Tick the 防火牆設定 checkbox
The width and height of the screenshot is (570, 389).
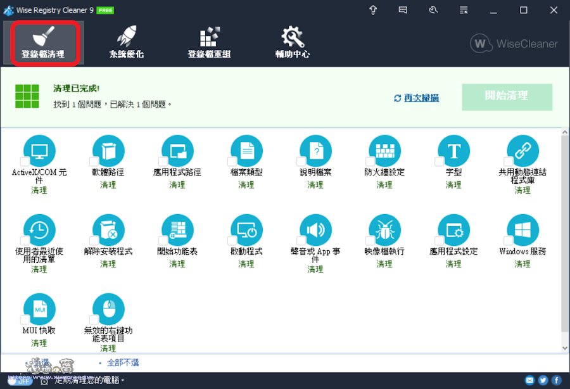370,162
